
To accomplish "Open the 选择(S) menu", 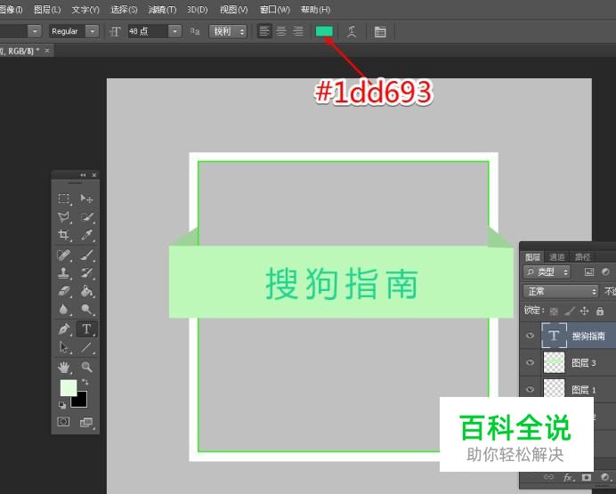I will (124, 10).
